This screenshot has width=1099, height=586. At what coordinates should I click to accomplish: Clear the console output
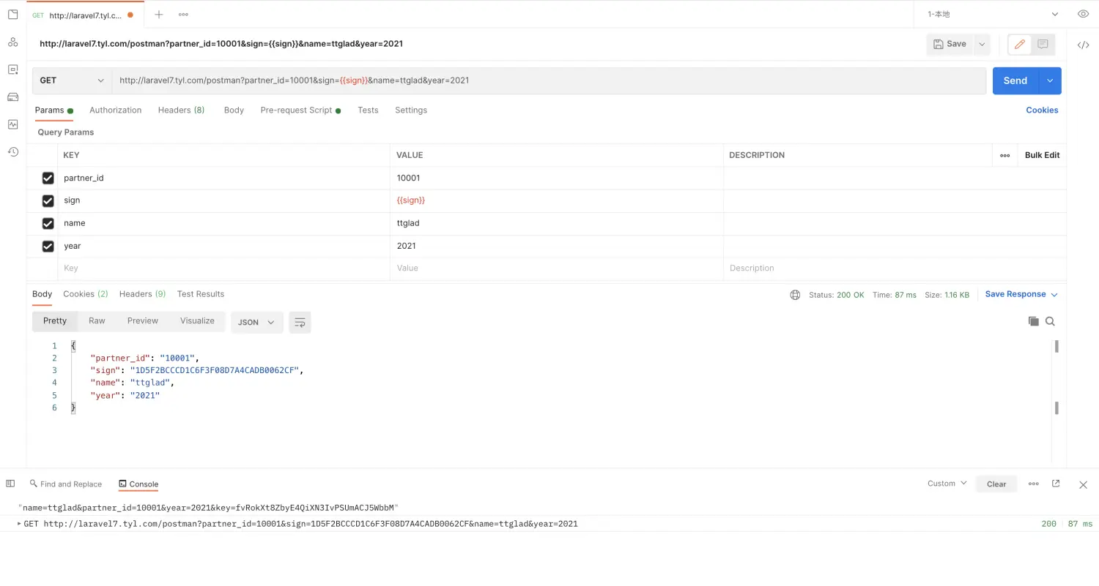(x=996, y=484)
